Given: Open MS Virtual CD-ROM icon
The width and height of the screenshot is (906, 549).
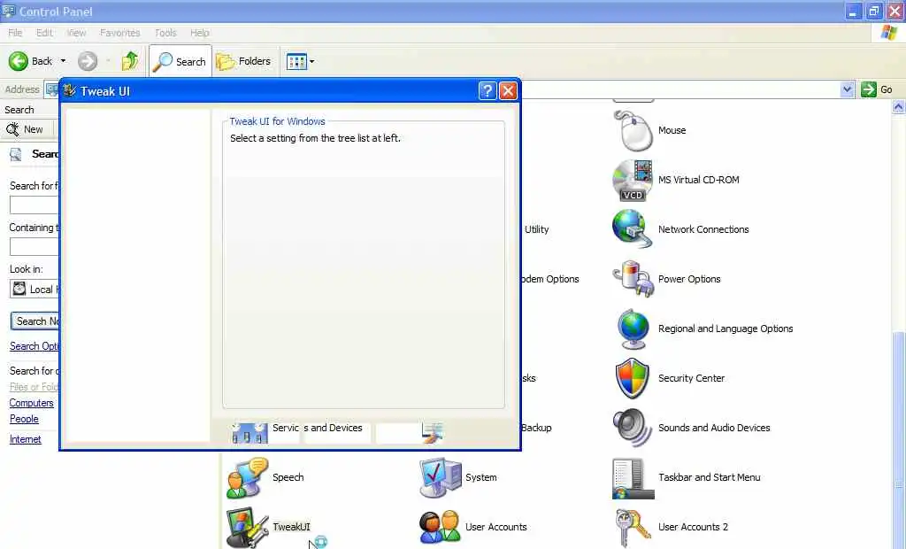Looking at the screenshot, I should point(633,180).
